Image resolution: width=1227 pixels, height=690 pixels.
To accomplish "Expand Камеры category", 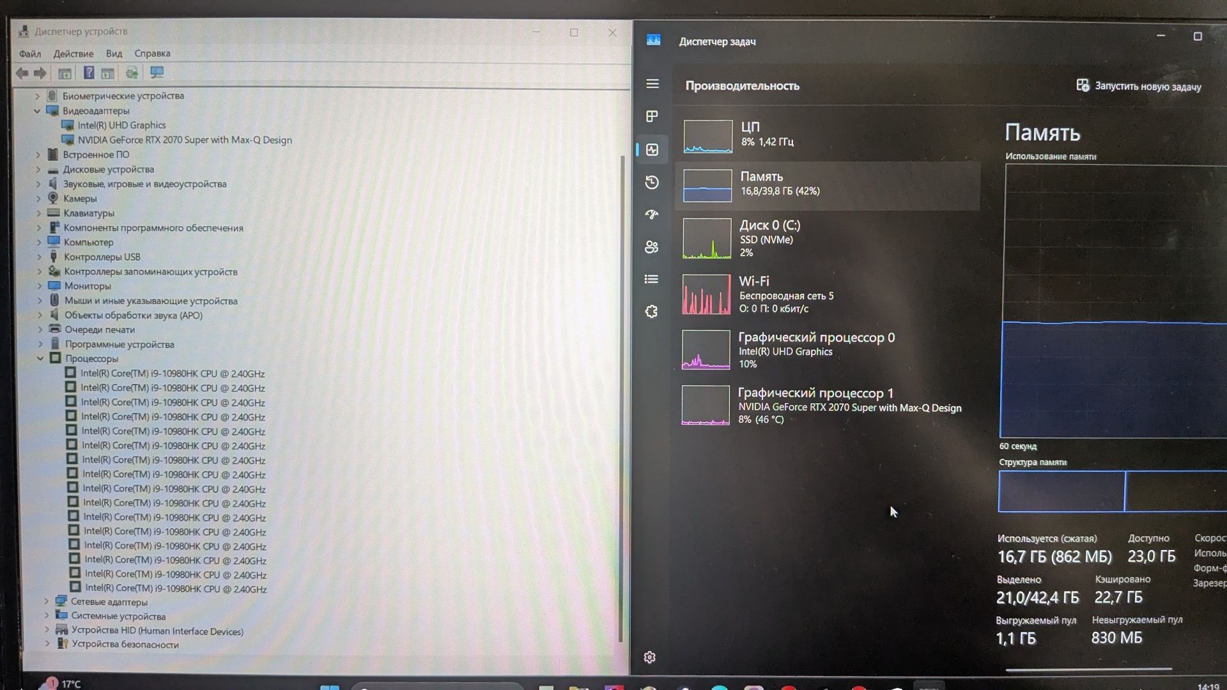I will 38,198.
